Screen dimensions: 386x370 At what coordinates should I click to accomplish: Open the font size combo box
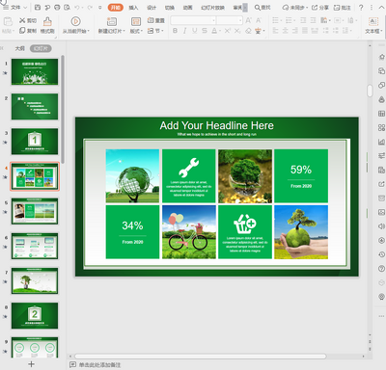click(x=230, y=20)
